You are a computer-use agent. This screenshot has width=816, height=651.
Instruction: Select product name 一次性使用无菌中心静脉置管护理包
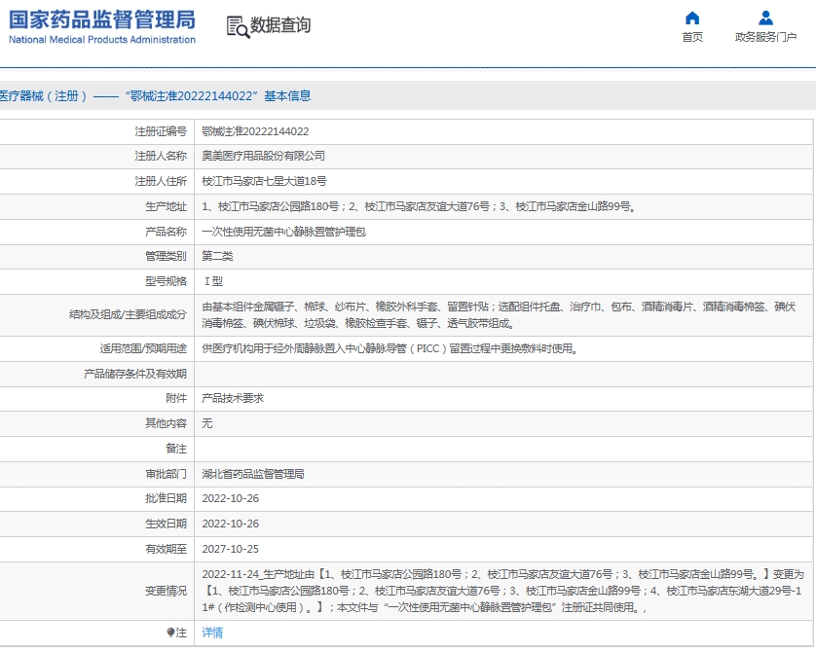tap(283, 232)
